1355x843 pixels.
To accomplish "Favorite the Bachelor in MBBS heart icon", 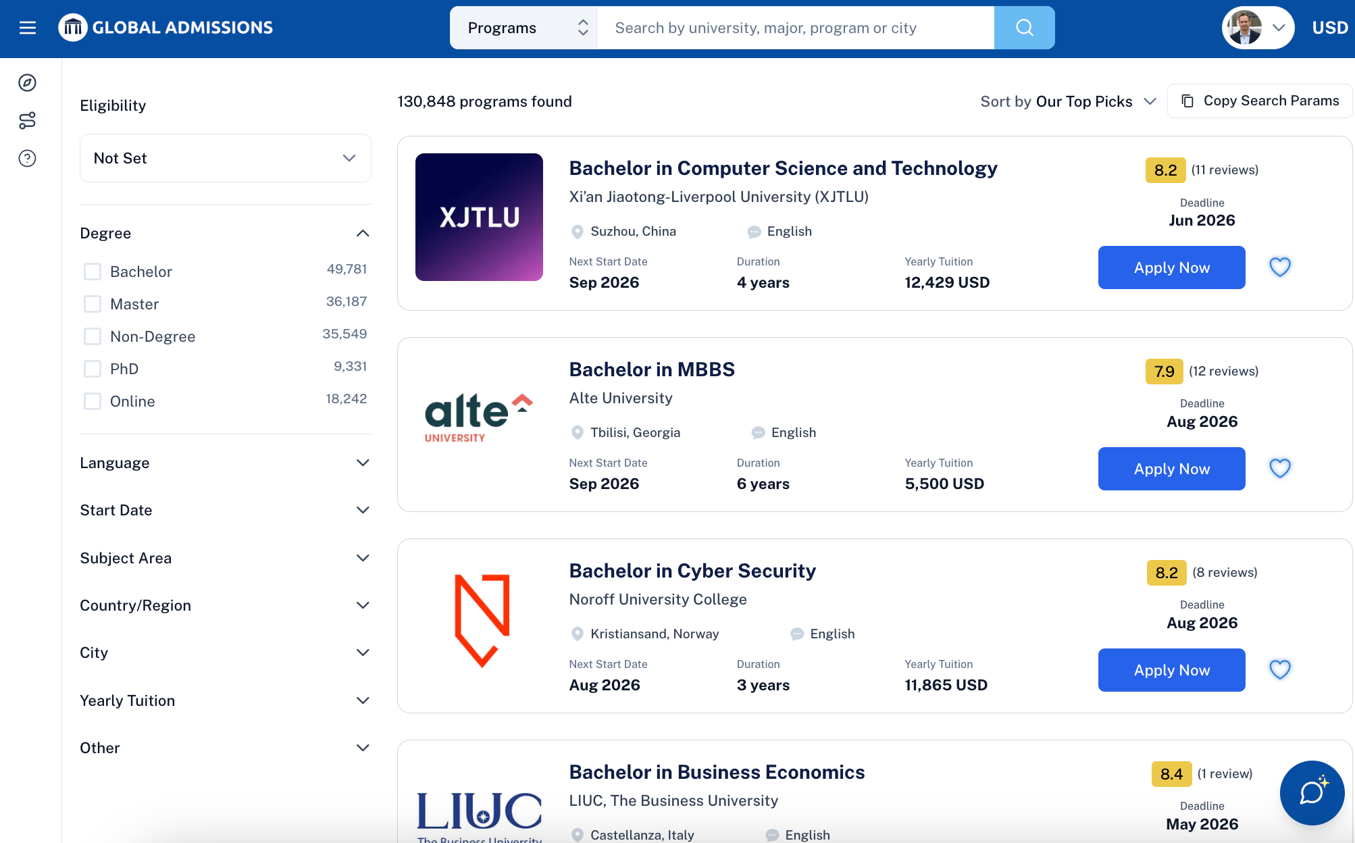I will (x=1279, y=468).
